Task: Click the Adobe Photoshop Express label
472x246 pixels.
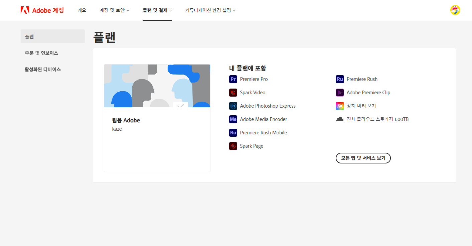Action: point(268,106)
